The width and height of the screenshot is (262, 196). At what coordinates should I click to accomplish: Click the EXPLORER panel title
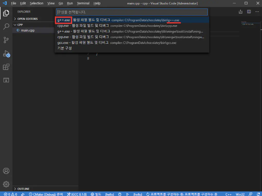click(x=24, y=12)
